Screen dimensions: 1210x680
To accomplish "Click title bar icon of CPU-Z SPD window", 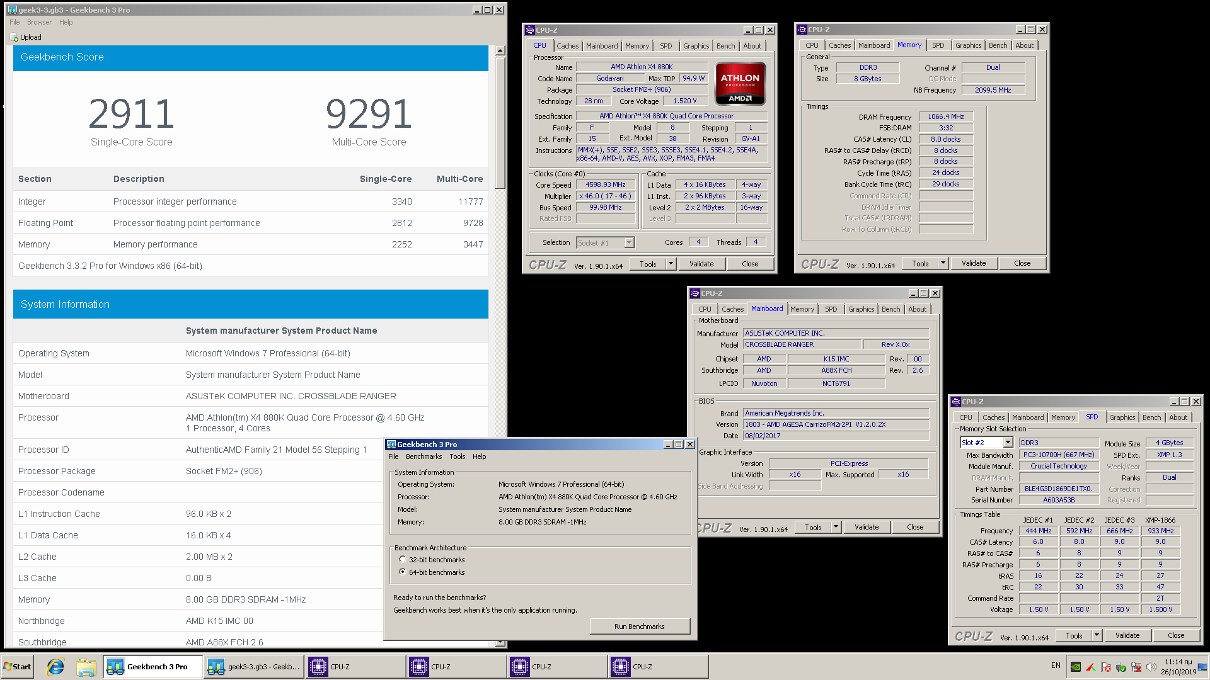I will pos(956,402).
